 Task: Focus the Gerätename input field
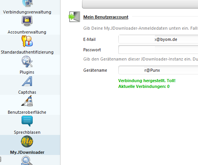point(158,70)
